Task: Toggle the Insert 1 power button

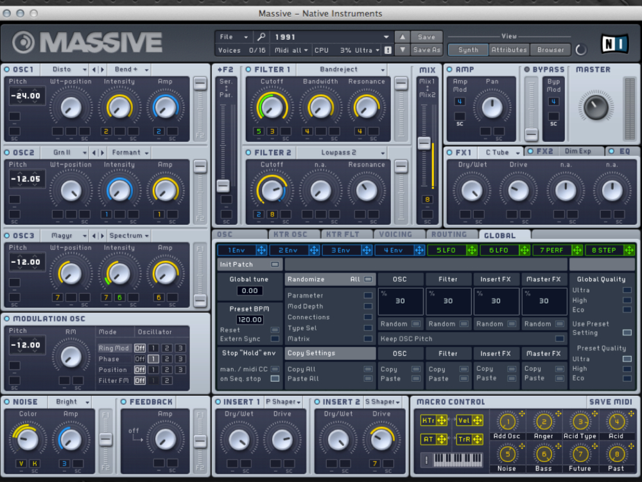Action: pos(218,402)
